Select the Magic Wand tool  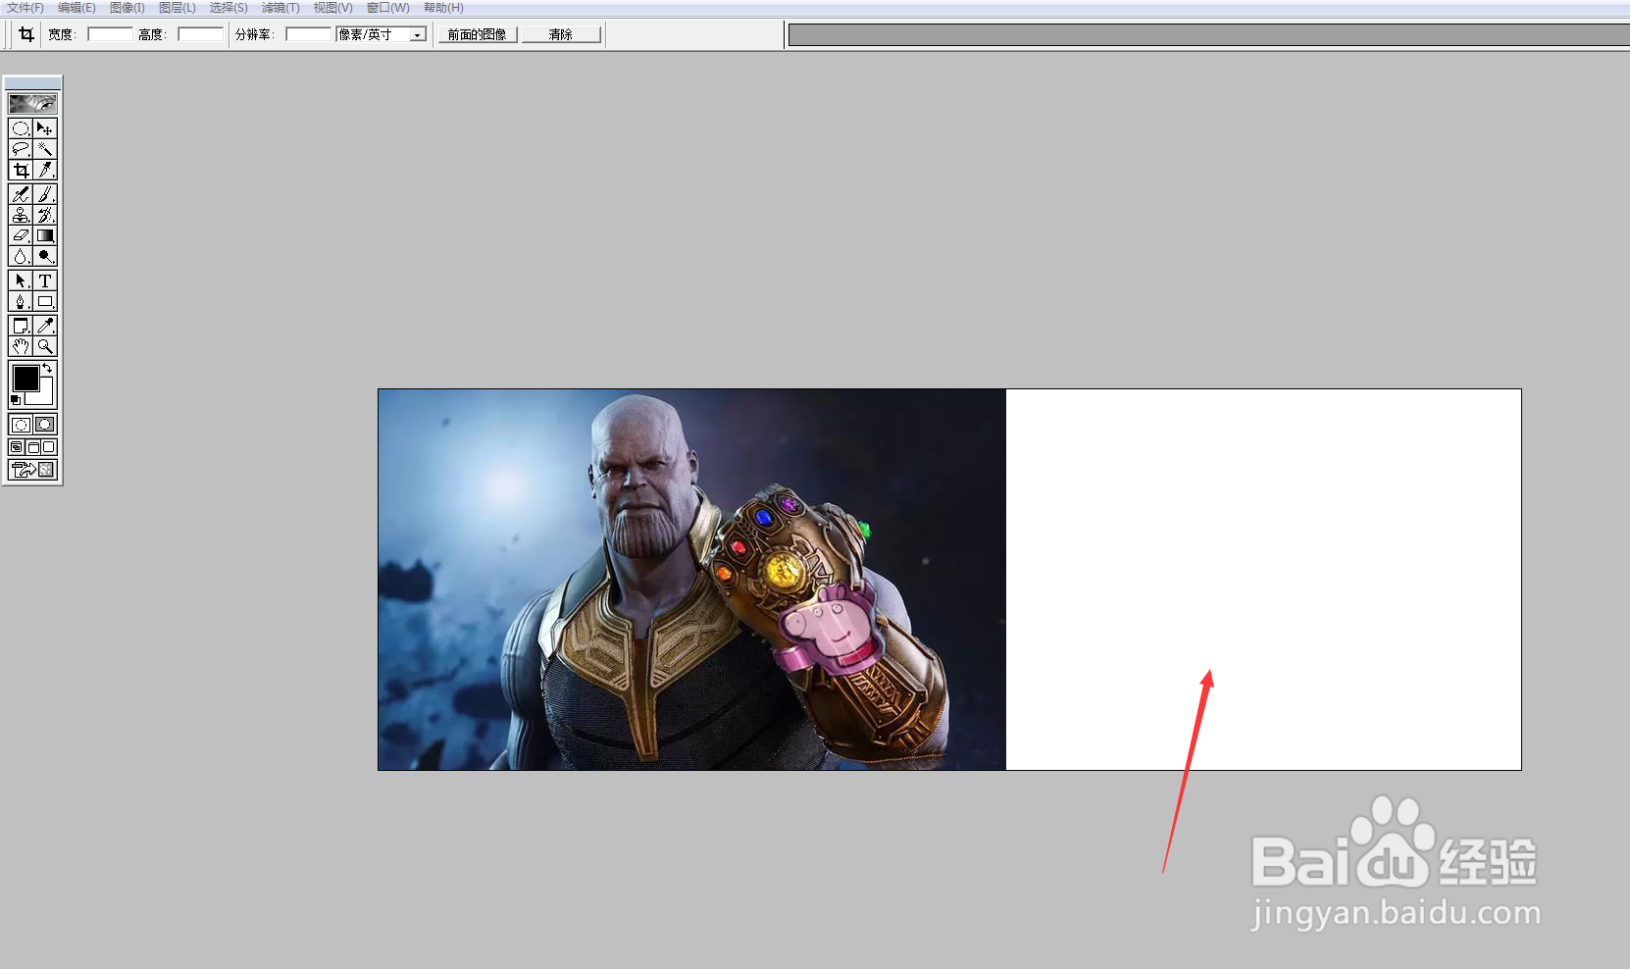[x=45, y=149]
